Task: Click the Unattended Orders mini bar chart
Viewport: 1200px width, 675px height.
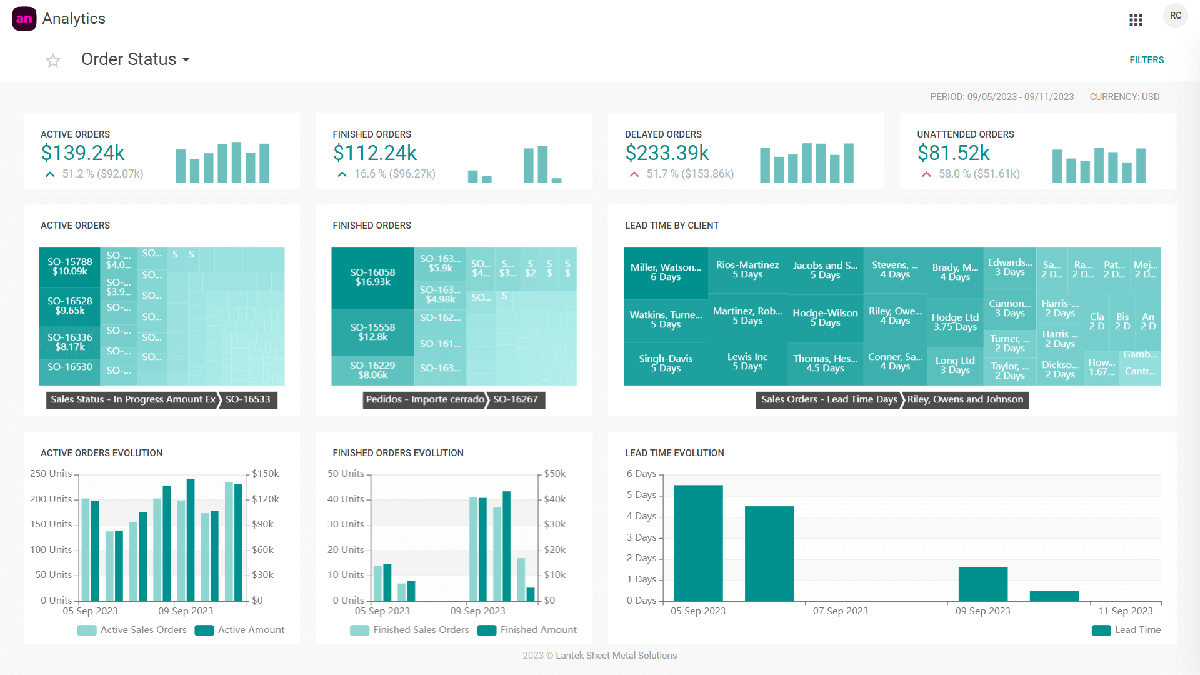Action: [x=1098, y=165]
